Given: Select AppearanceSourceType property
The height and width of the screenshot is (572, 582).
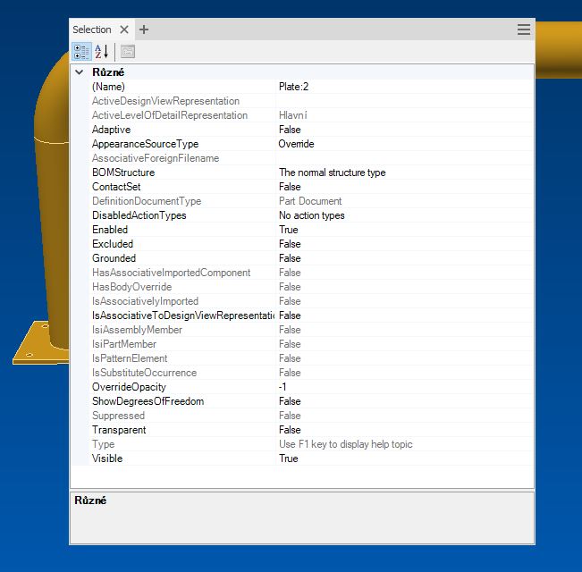Looking at the screenshot, I should [x=146, y=144].
